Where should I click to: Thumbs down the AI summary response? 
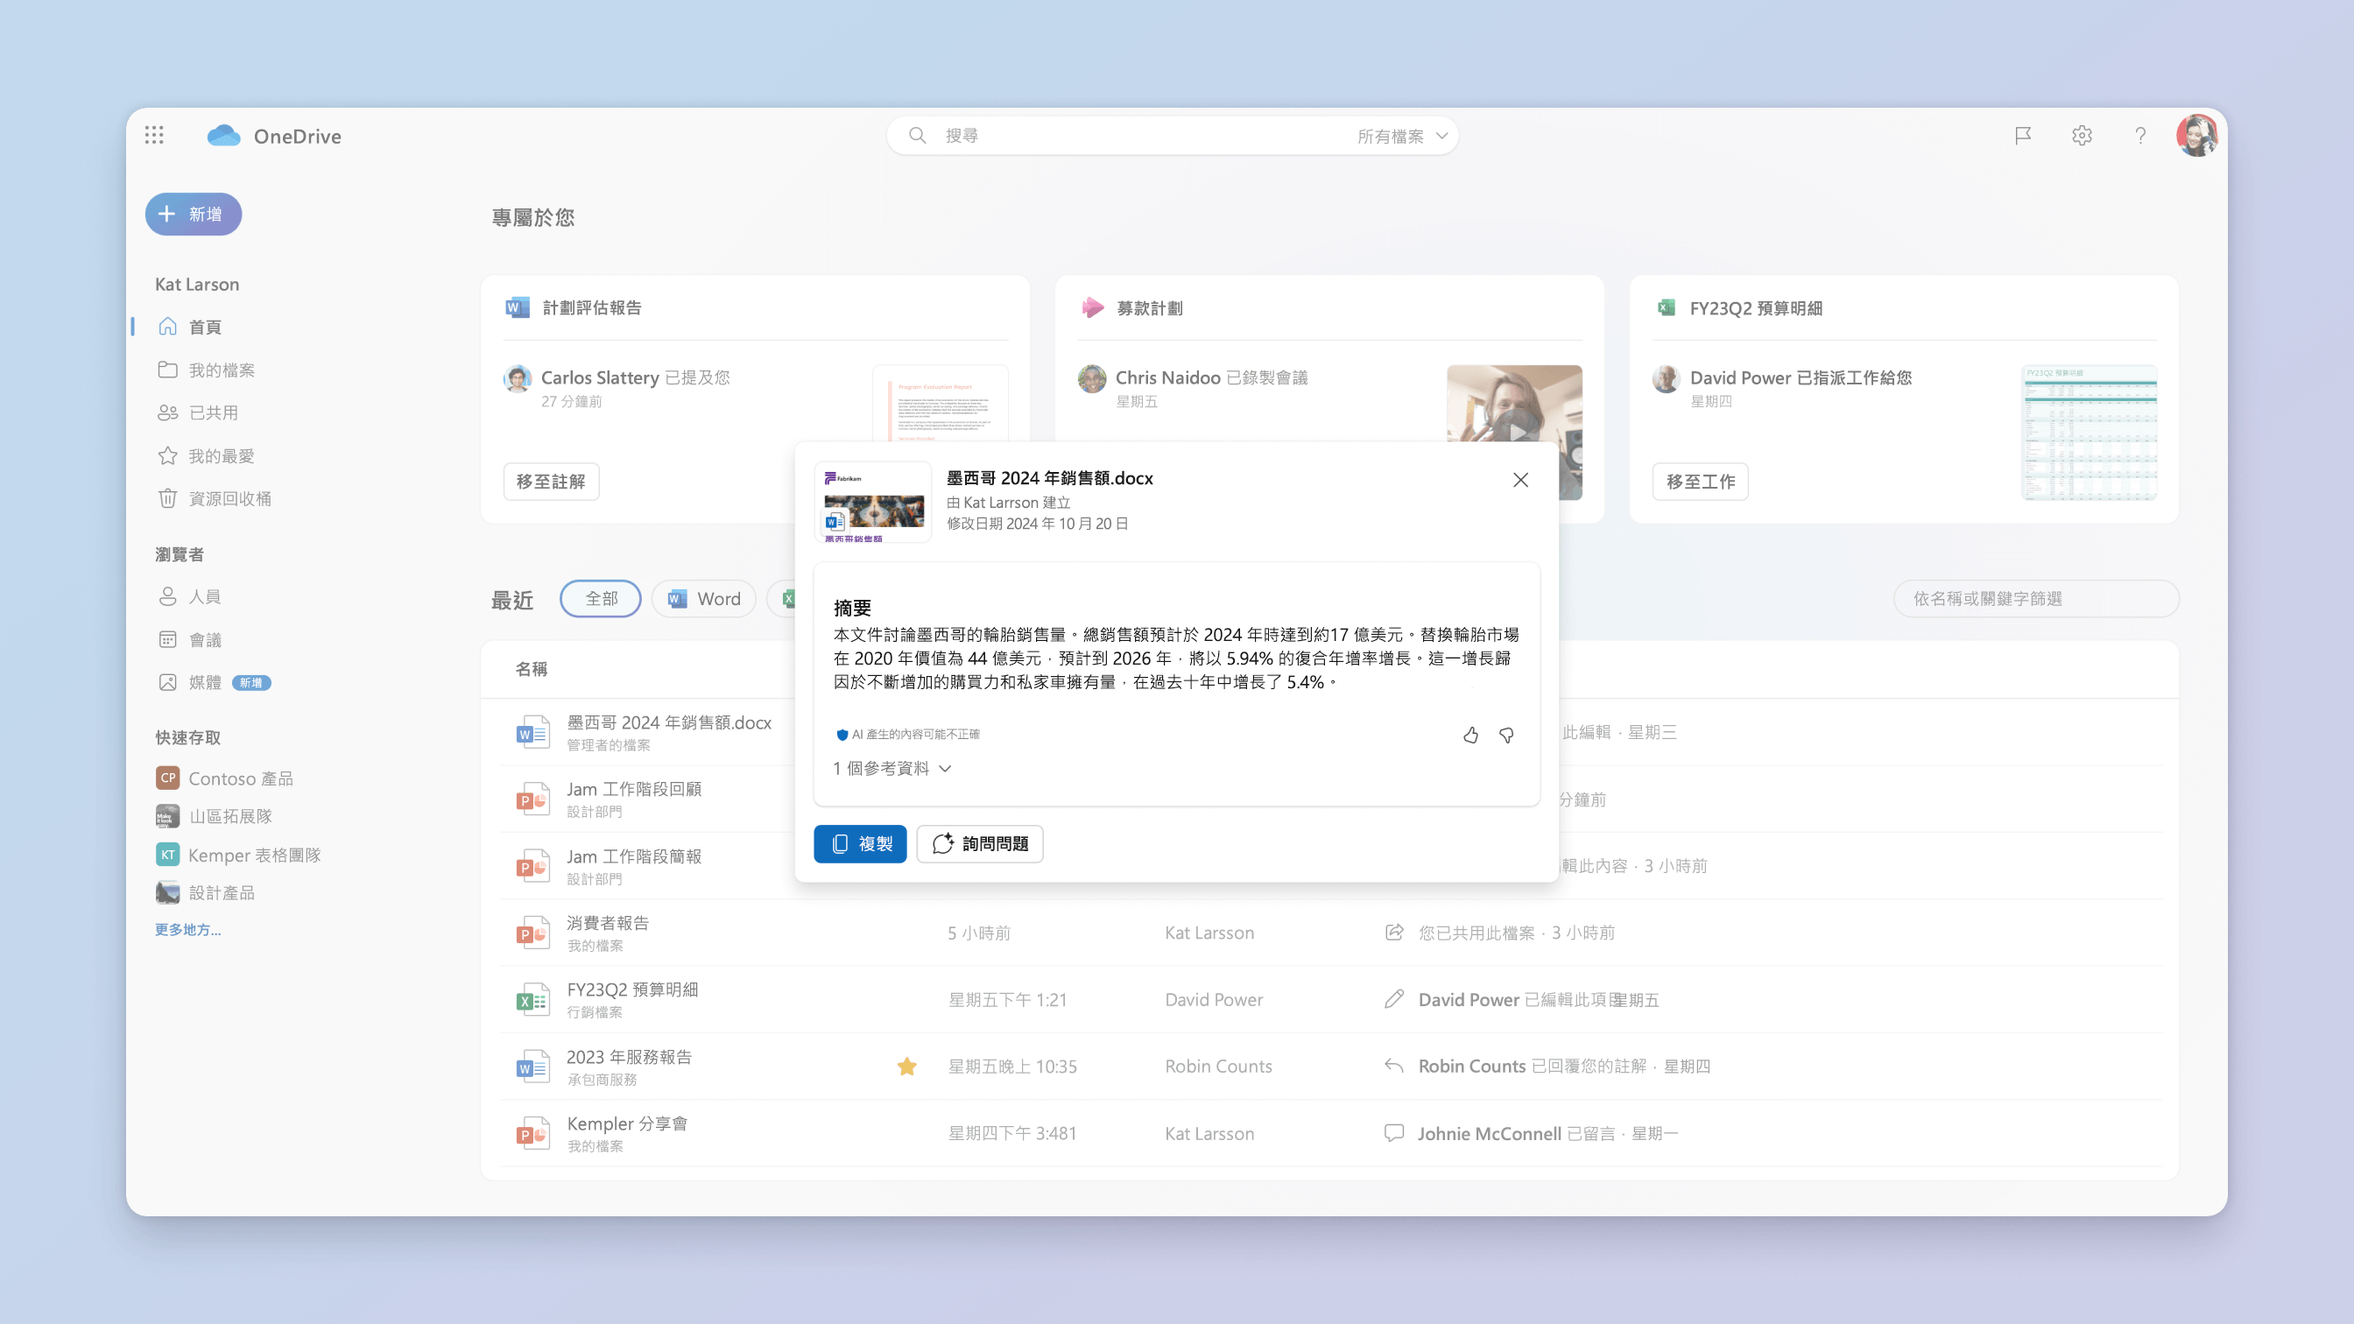(1507, 736)
